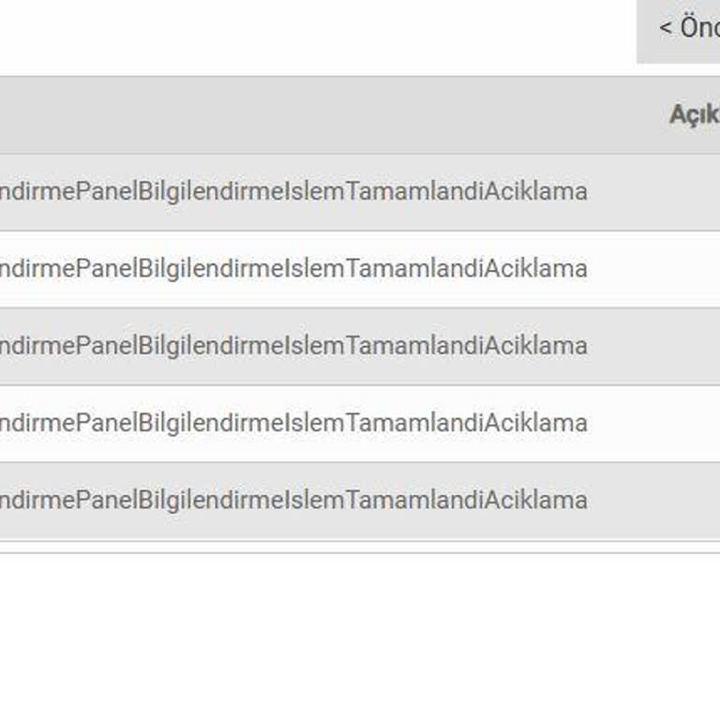720x720 pixels.
Task: Select the third row's IslemTamamlandiAciklama text
Action: click(x=292, y=345)
